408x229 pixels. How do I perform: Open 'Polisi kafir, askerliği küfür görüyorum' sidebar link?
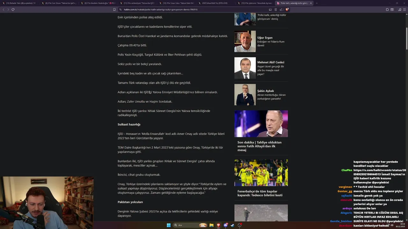pos(272,17)
